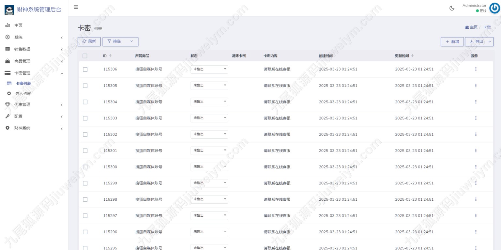This screenshot has height=250, width=501.
Task: Check the select-all checkbox in table header
Action: click(85, 56)
